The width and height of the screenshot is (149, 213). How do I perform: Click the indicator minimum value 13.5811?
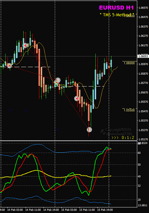(143, 206)
